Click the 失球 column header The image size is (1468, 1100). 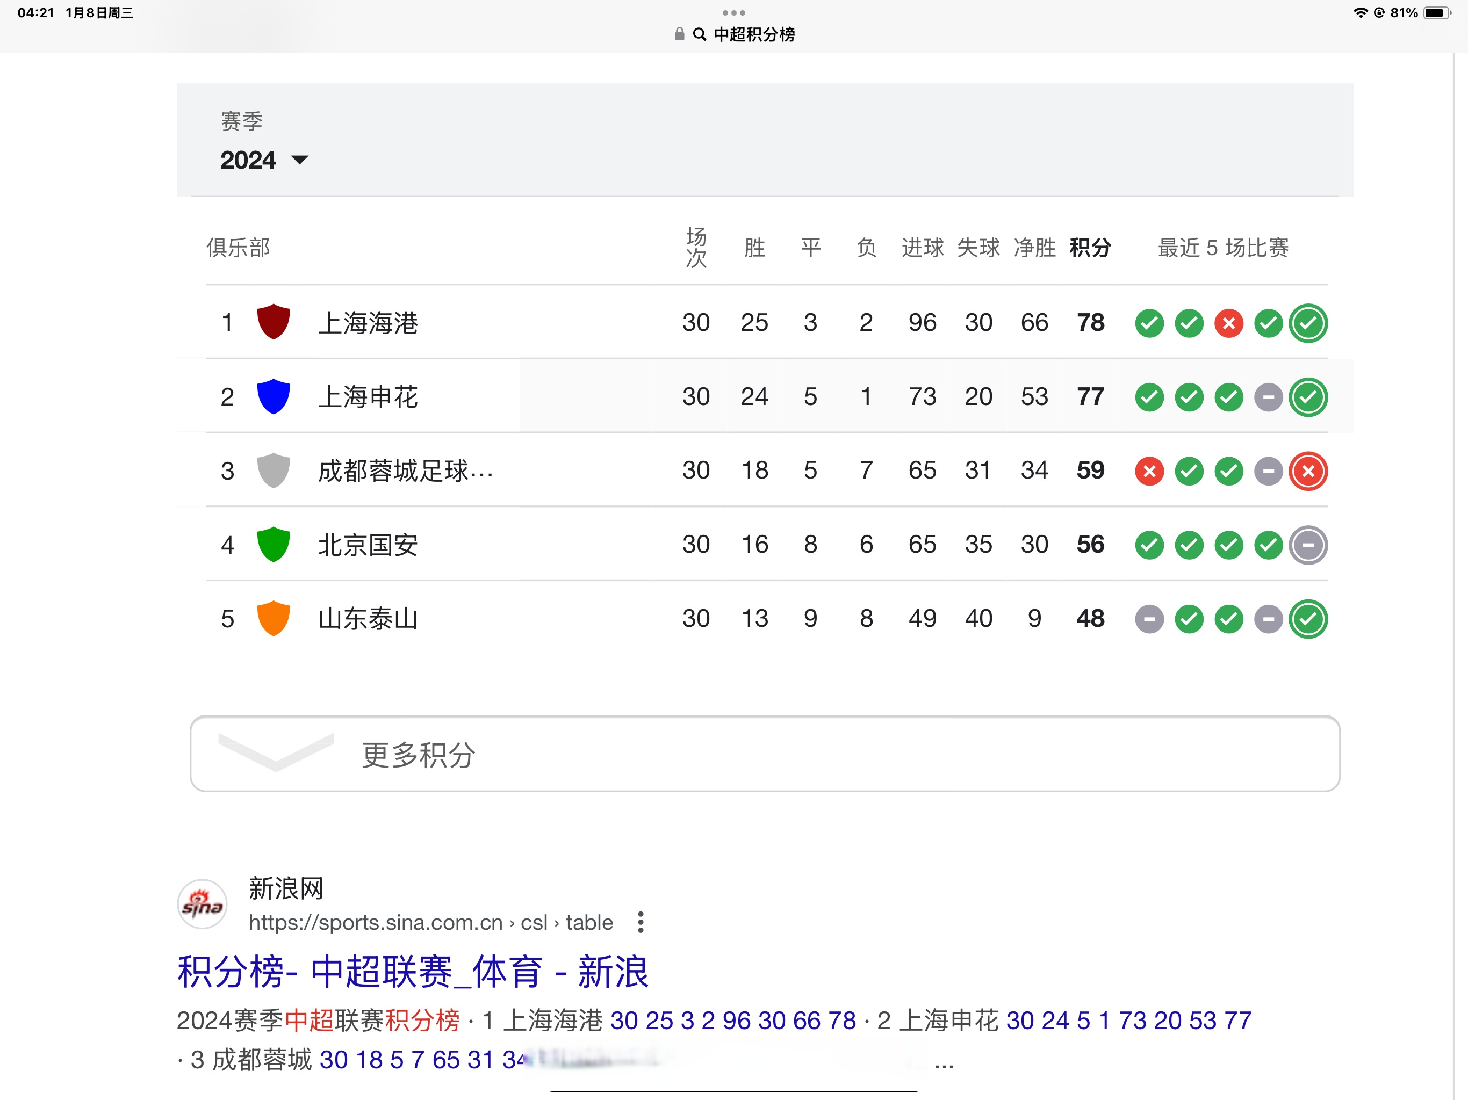tap(978, 248)
